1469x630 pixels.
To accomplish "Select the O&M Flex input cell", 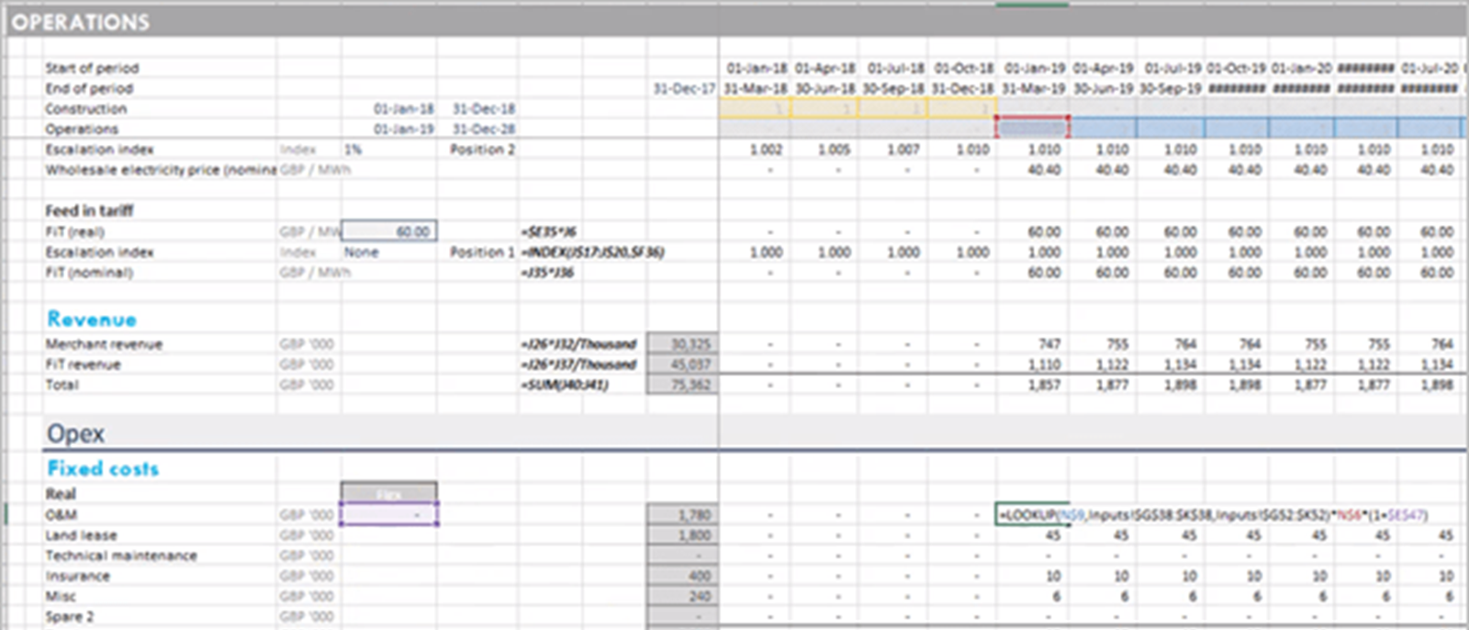I will pyautogui.click(x=389, y=515).
